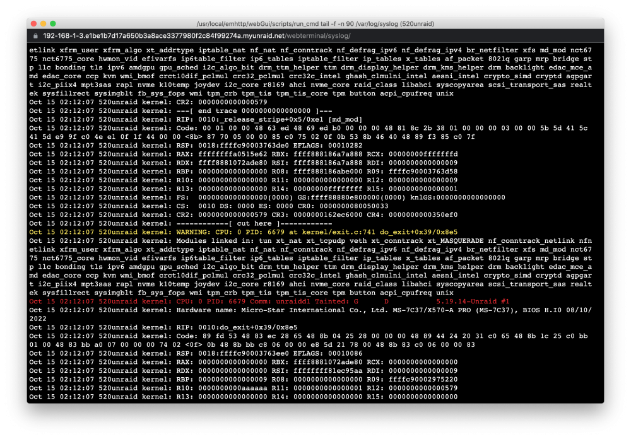
Task: Minimize the syslog window with yellow button
Action: coord(43,24)
